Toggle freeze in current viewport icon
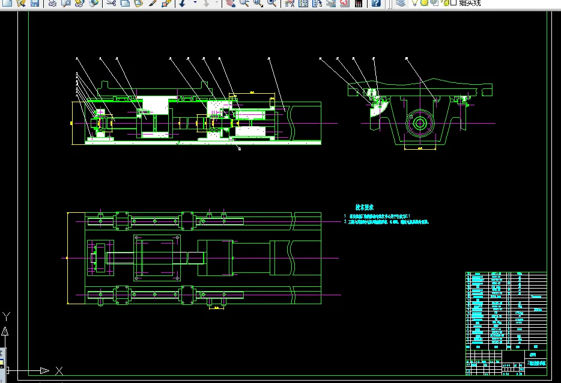The image size is (561, 383). tap(434, 3)
